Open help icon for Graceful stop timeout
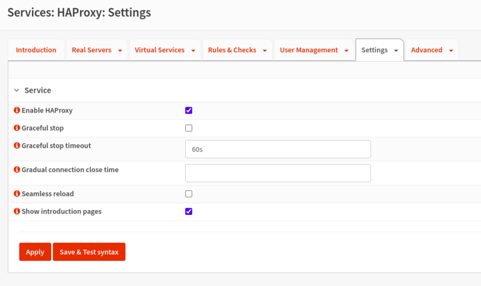Viewport: 481px width, 286px height. (17, 146)
